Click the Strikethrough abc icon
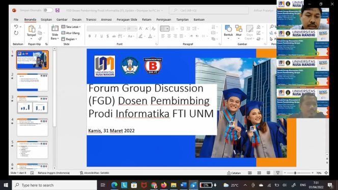338x190 pixels. click(114, 36)
